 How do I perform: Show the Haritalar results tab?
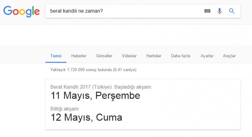click(154, 56)
